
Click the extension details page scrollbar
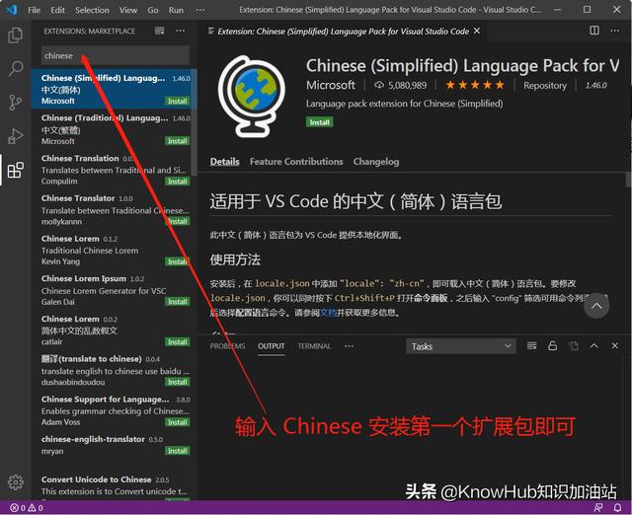(628, 180)
